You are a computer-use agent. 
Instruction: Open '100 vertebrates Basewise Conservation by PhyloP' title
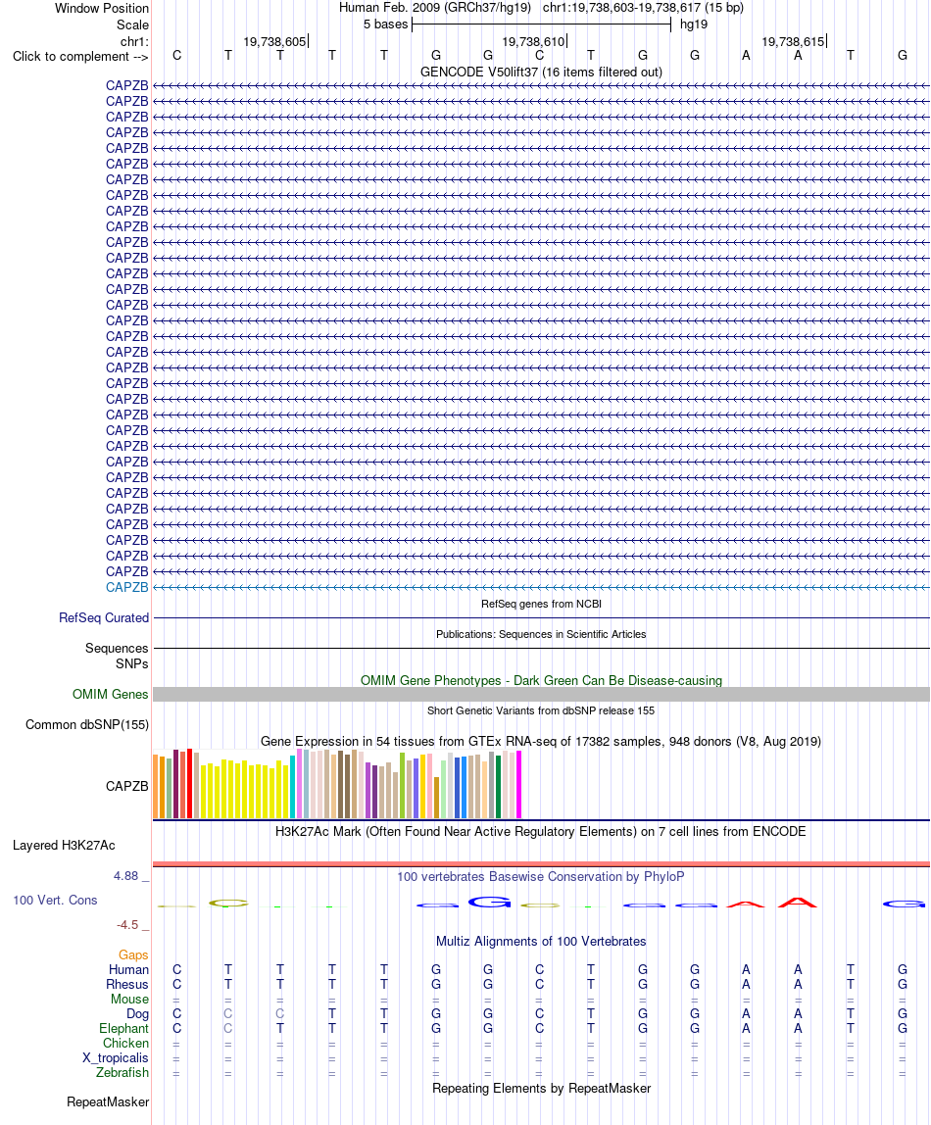point(541,876)
